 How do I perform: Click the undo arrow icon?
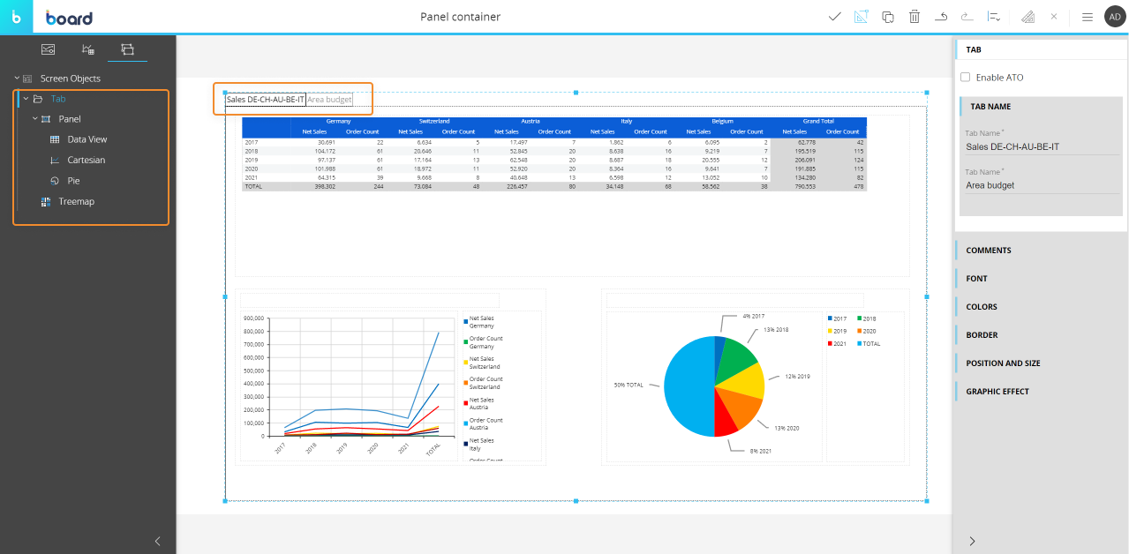[x=941, y=17]
